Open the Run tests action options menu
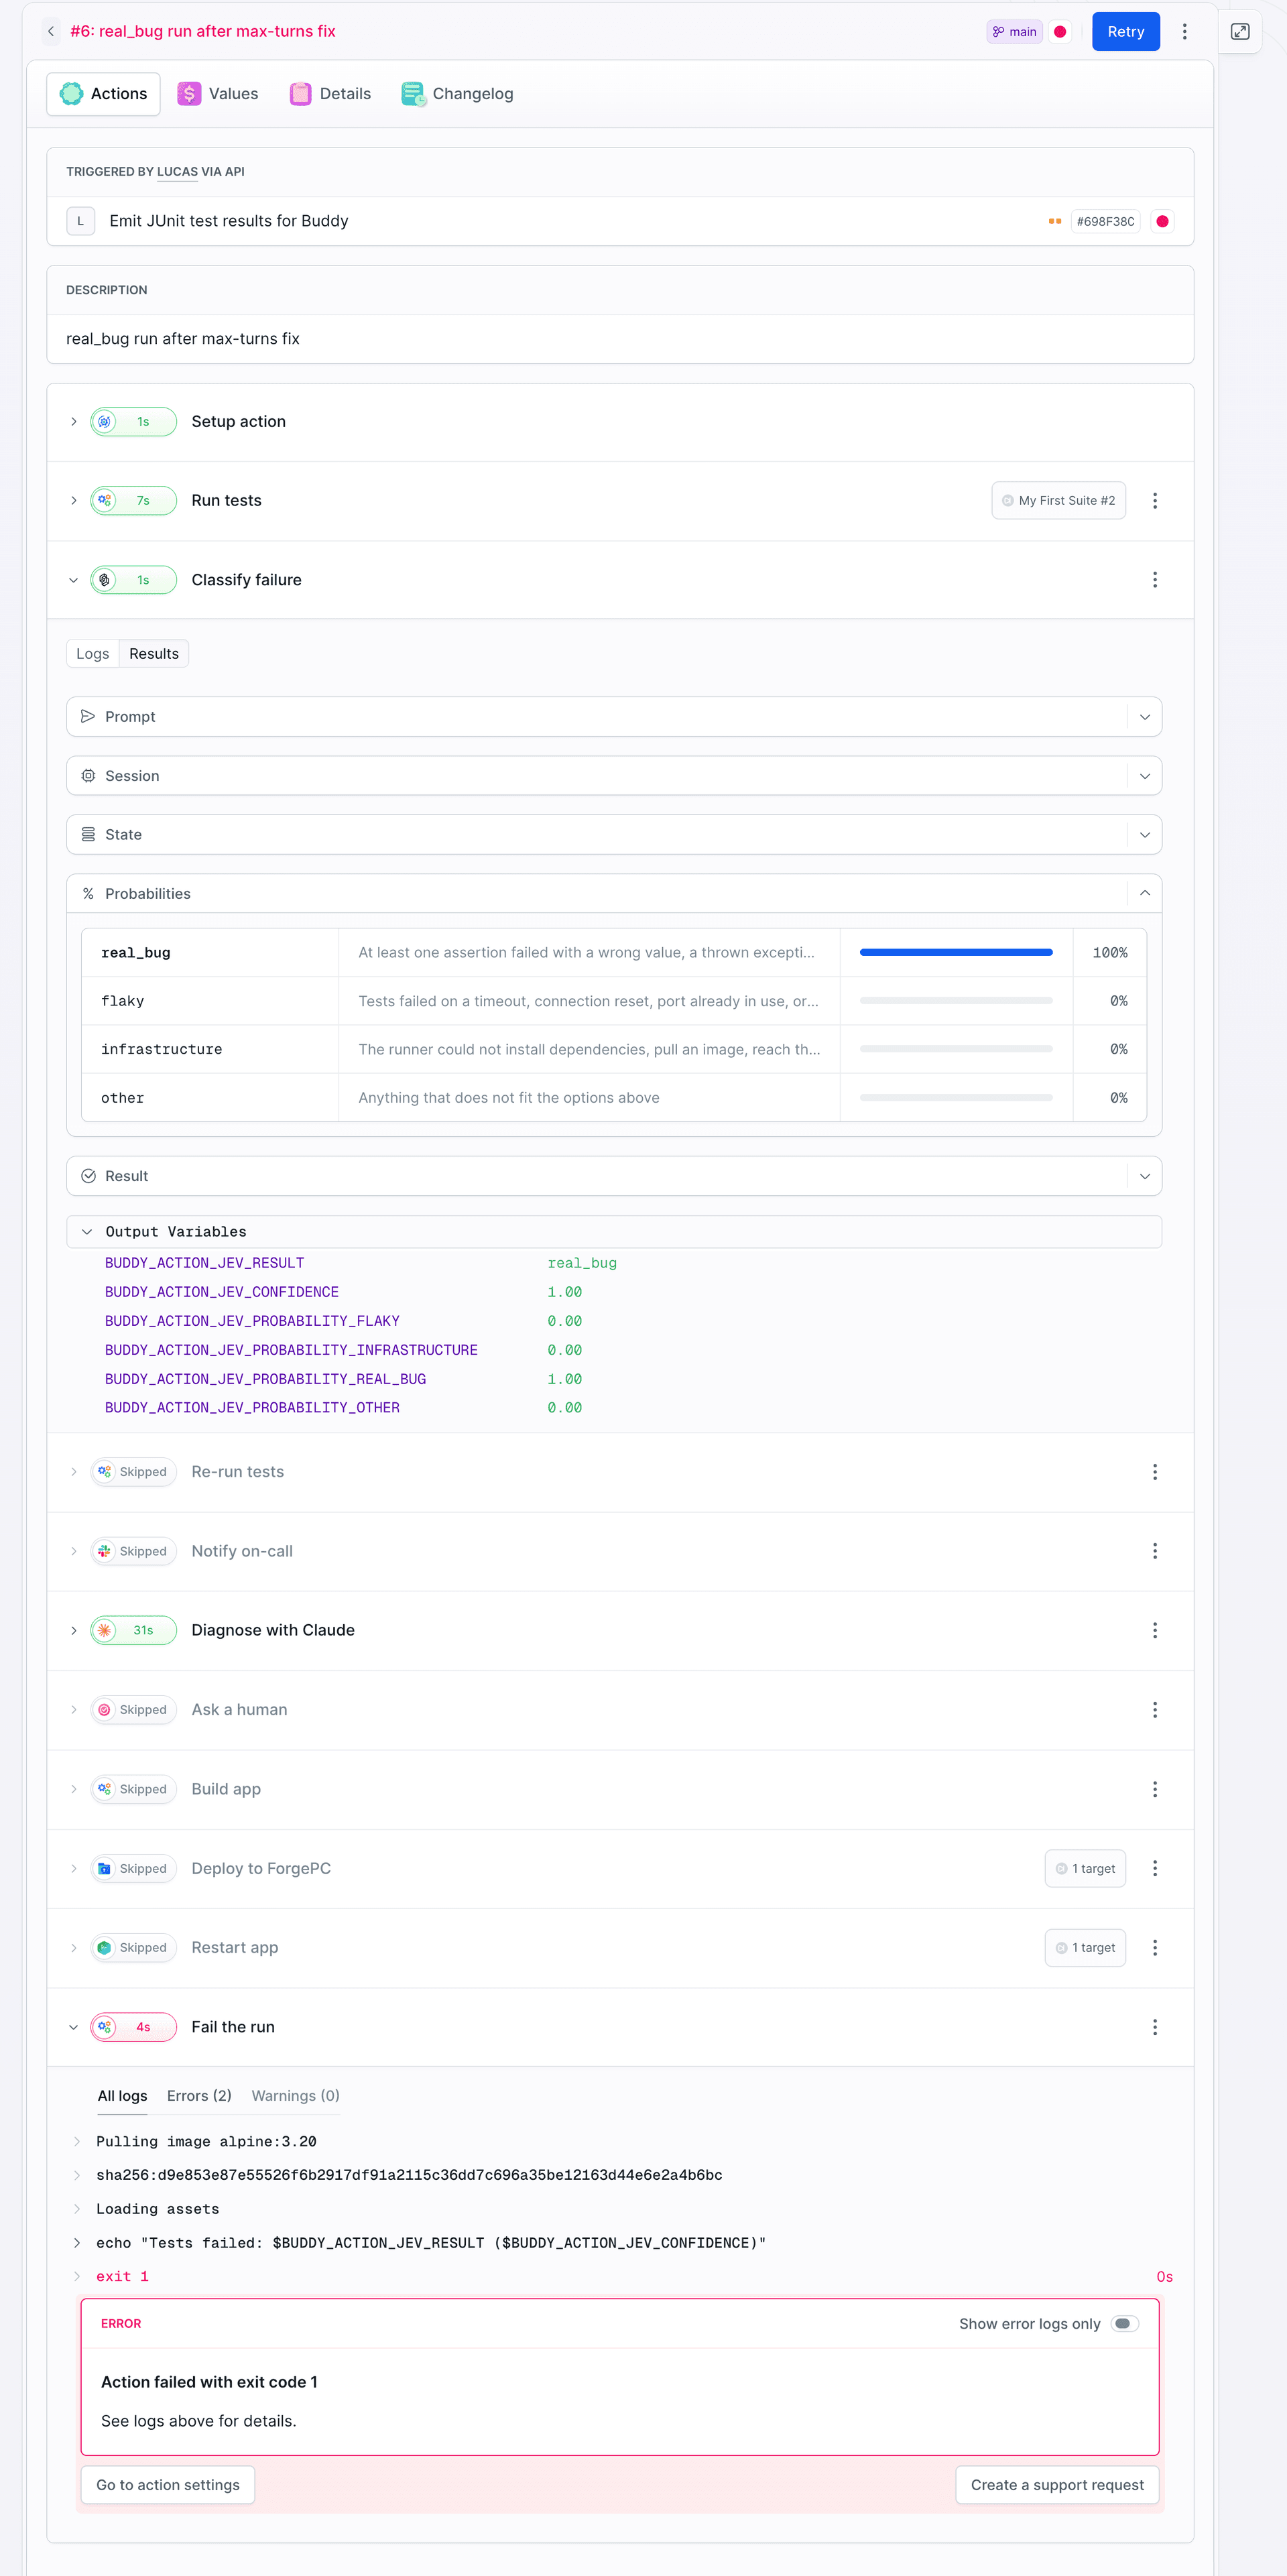Viewport: 1287px width, 2576px height. coord(1155,500)
